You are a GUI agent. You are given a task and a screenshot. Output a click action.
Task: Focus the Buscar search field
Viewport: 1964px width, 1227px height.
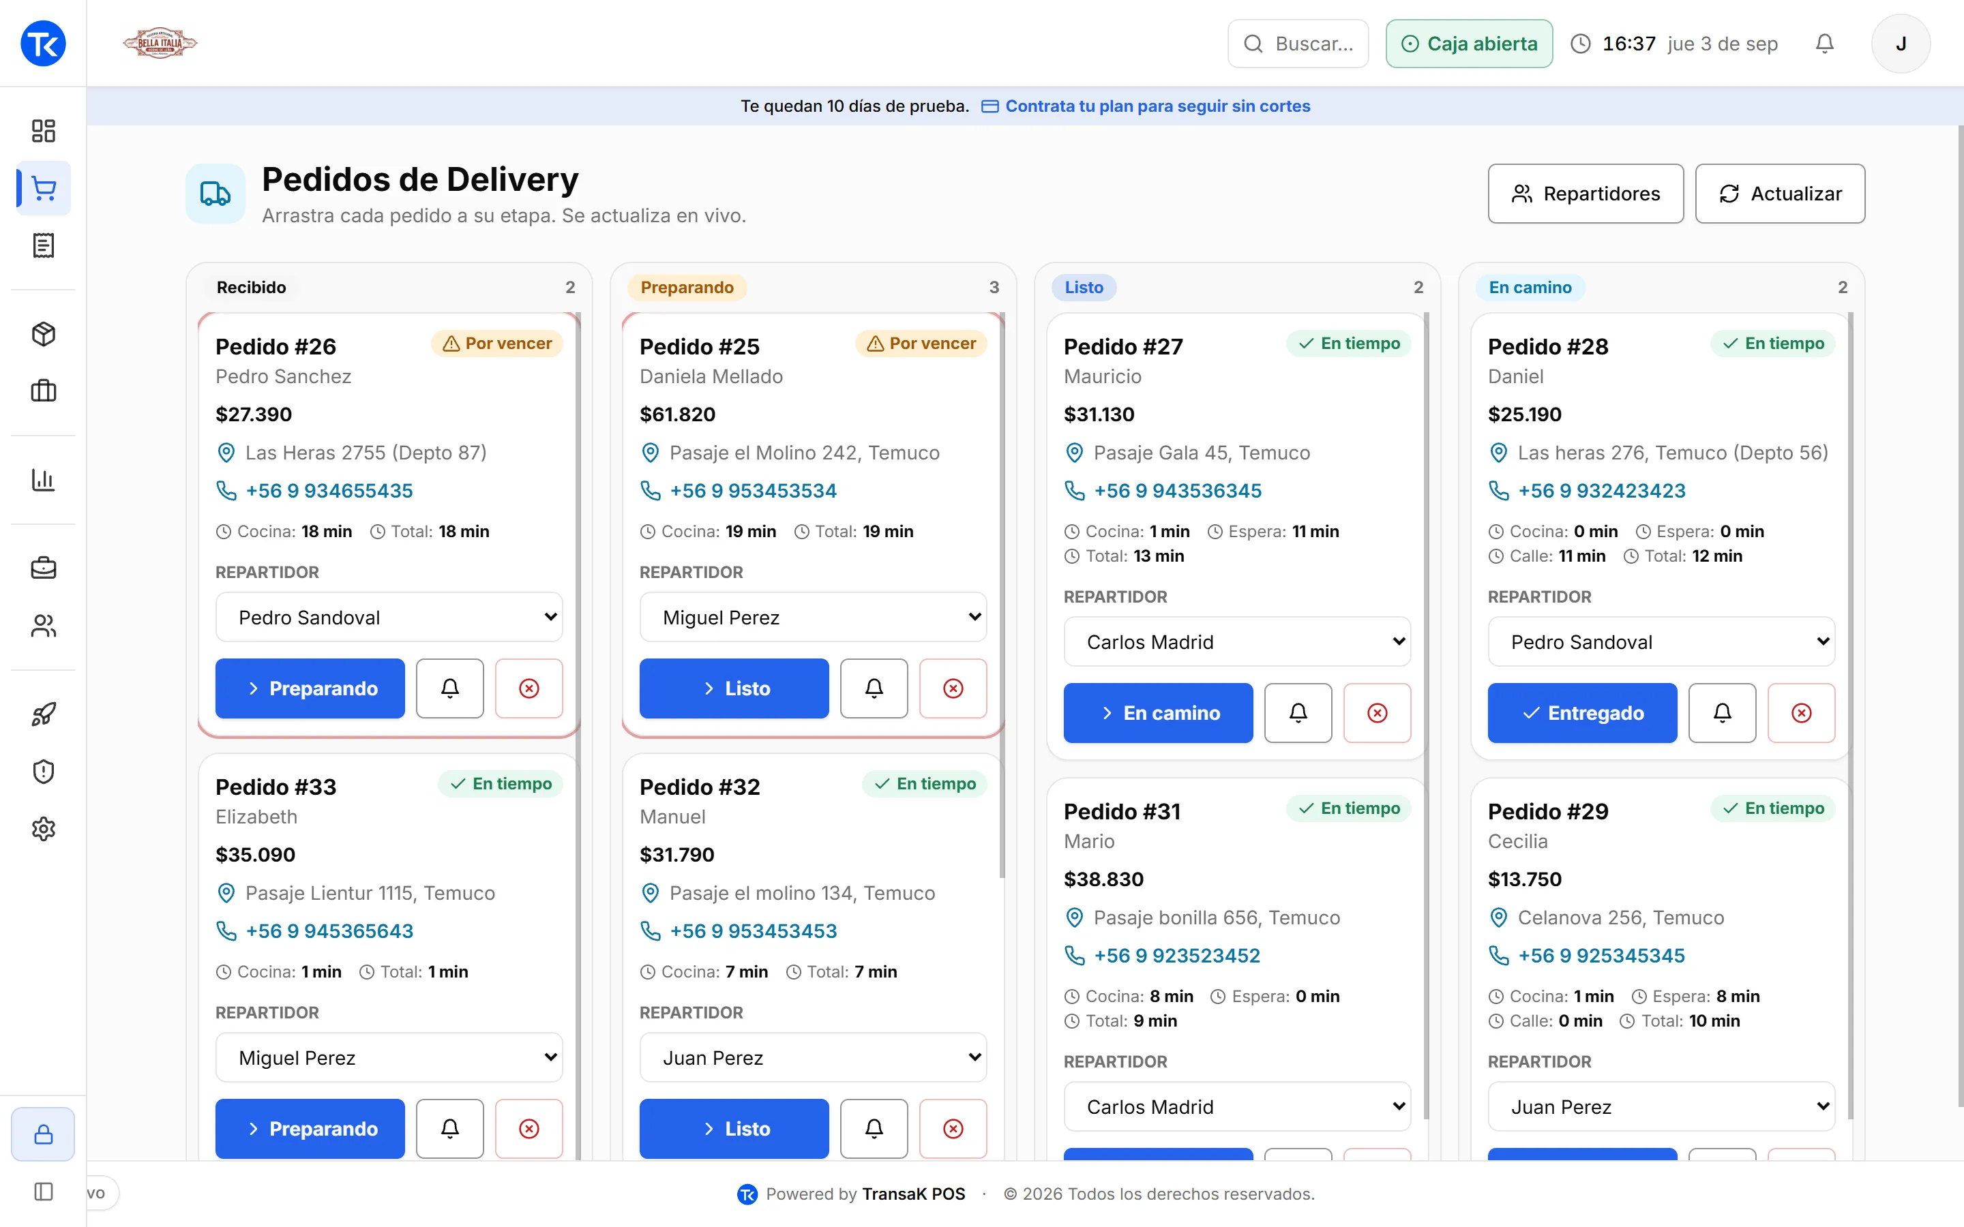[1298, 43]
